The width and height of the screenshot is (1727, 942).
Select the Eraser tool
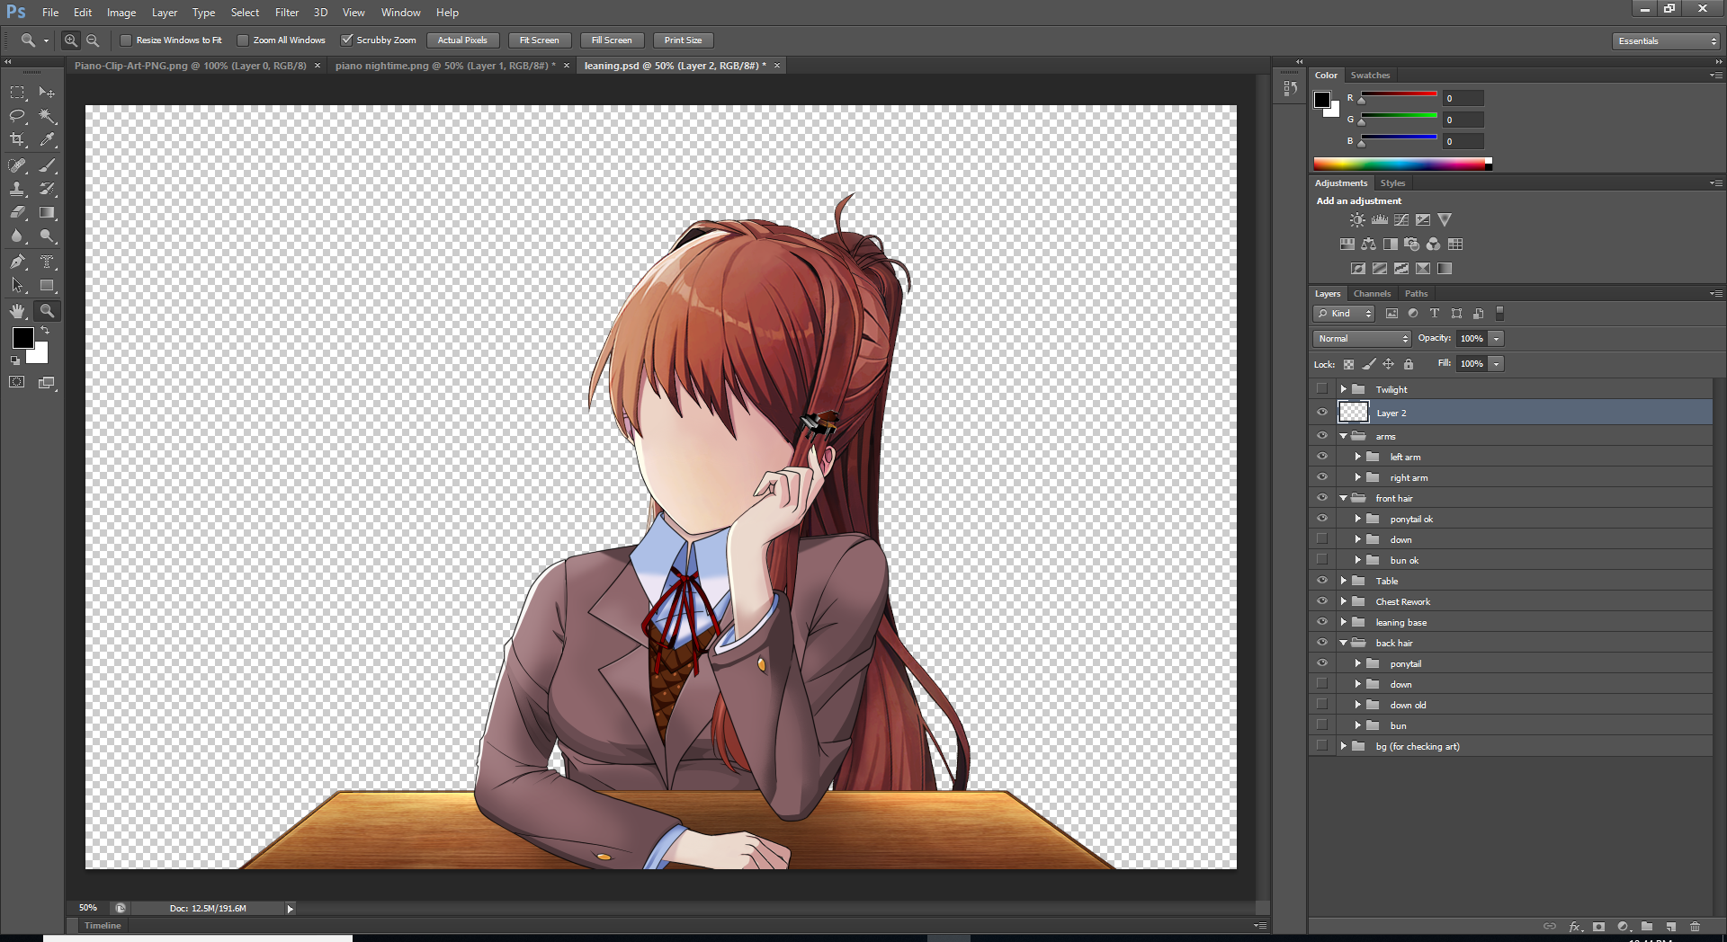pos(17,213)
